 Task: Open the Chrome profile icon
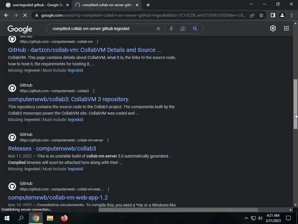pyautogui.click(x=282, y=15)
